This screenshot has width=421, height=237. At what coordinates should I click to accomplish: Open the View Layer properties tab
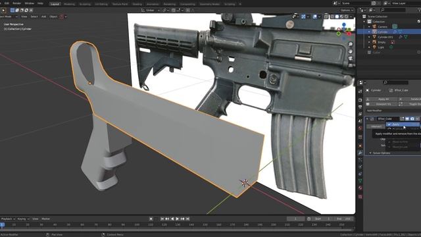tap(360, 114)
